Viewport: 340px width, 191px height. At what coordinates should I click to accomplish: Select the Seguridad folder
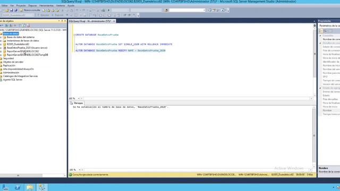click(x=8, y=58)
